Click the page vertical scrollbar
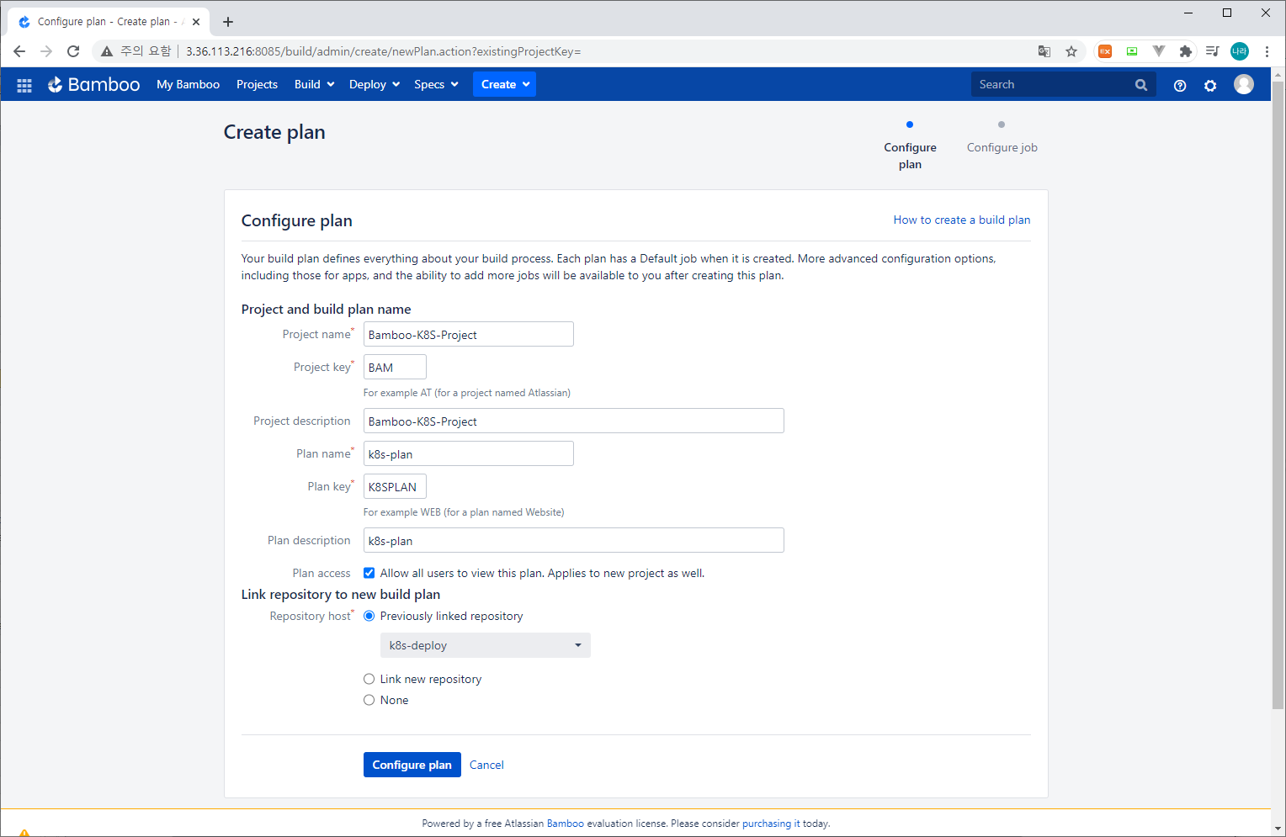The width and height of the screenshot is (1286, 837). (1278, 395)
